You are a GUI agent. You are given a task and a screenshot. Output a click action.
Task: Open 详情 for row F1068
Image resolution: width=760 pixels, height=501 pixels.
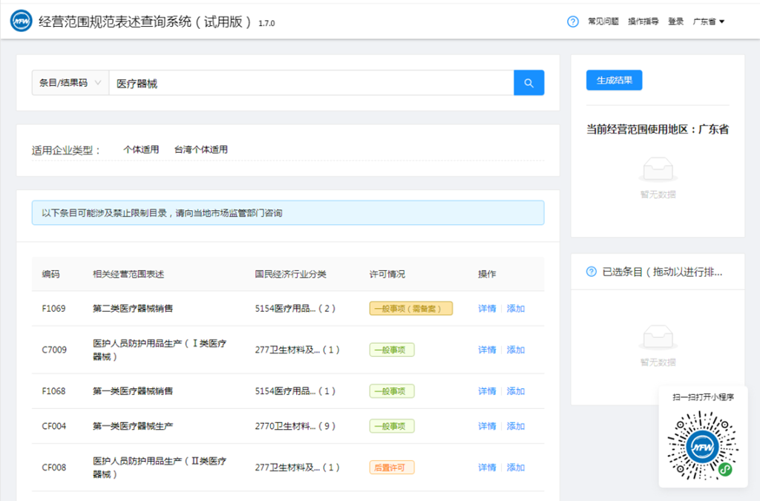[487, 391]
